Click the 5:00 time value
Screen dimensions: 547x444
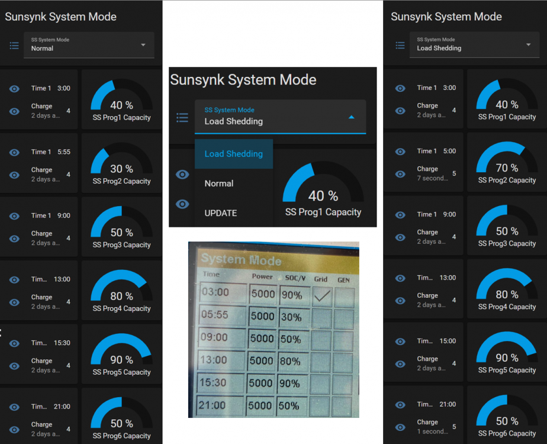pyautogui.click(x=449, y=151)
